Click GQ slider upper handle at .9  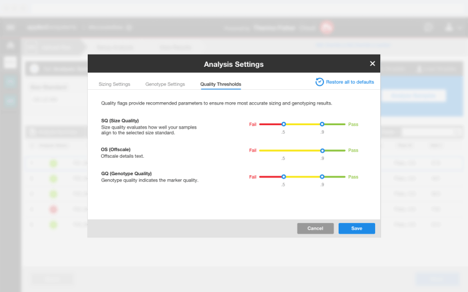point(322,177)
